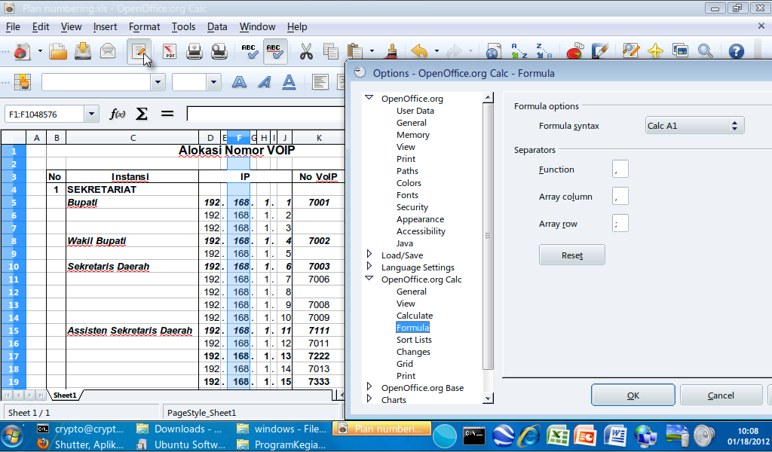Sort data ascending with the A-Z icon
Viewport: 772px width, 452px height.
(x=518, y=50)
